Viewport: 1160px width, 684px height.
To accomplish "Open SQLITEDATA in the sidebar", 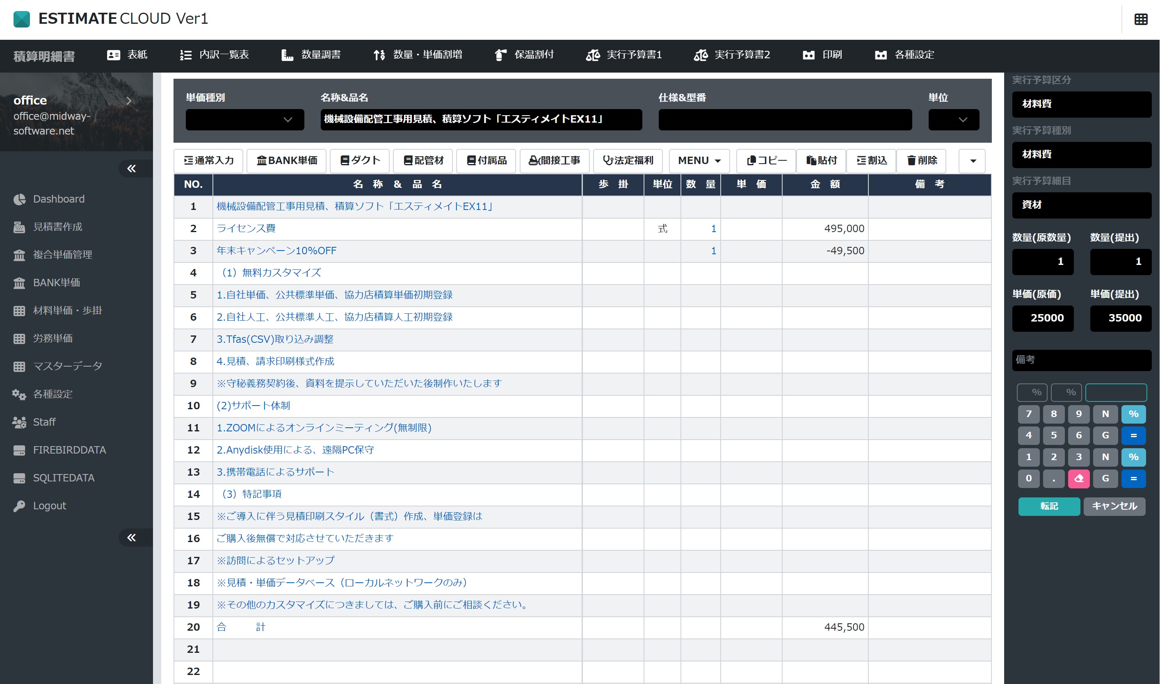I will [53, 478].
